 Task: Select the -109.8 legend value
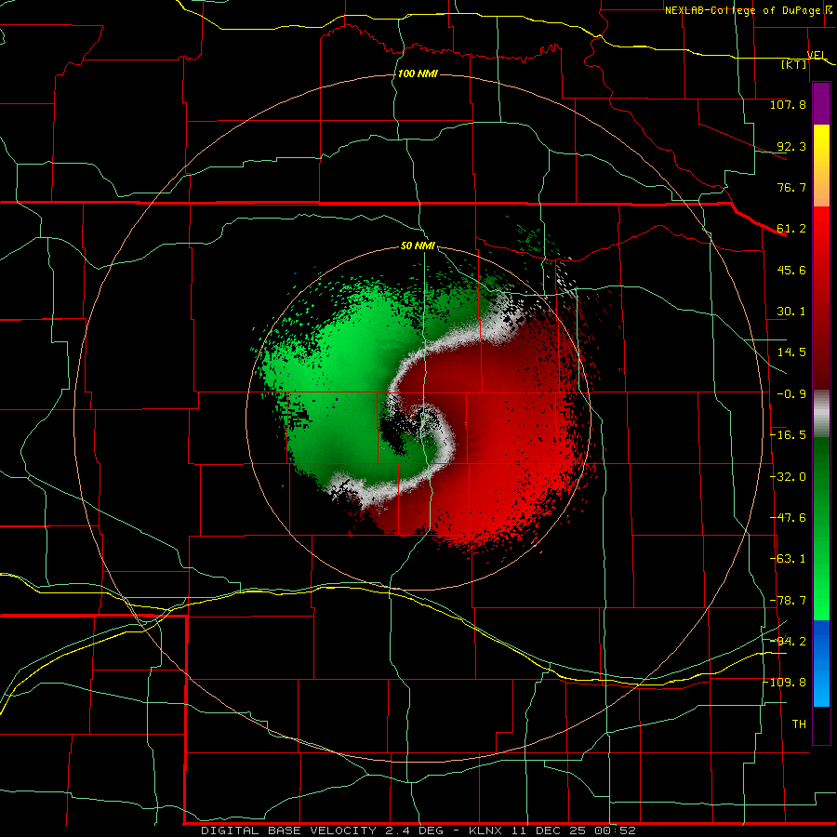point(787,683)
